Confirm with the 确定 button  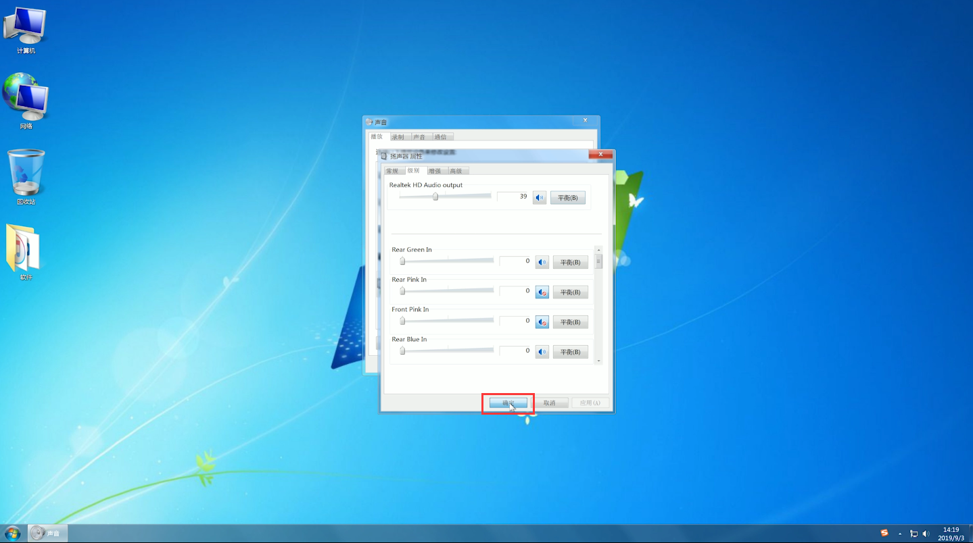coord(508,403)
